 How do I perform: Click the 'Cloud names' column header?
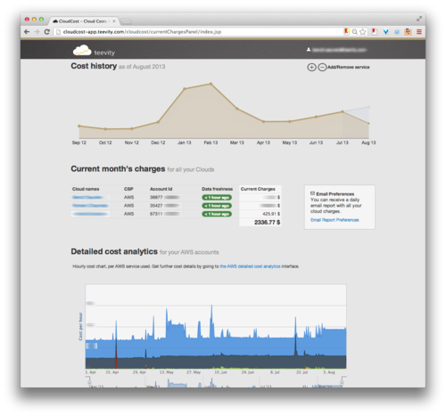click(x=86, y=189)
